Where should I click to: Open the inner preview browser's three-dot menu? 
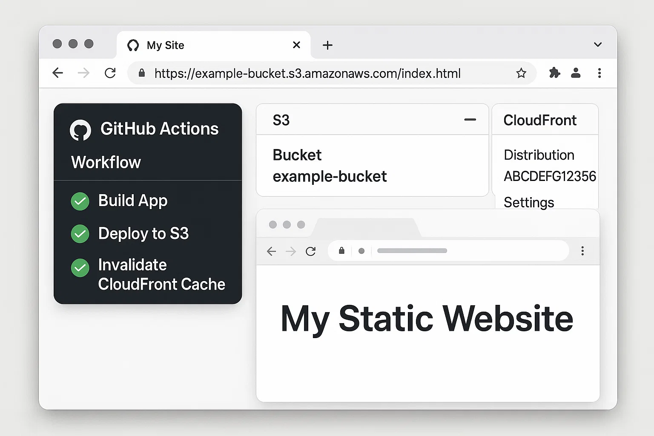pyautogui.click(x=582, y=251)
